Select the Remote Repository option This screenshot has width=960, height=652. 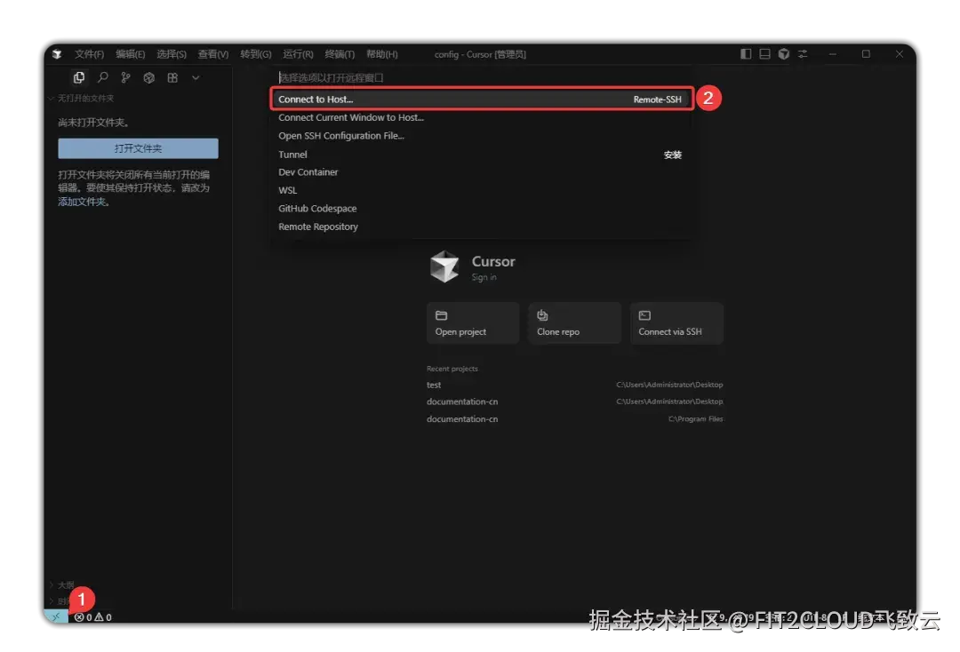pos(482,227)
